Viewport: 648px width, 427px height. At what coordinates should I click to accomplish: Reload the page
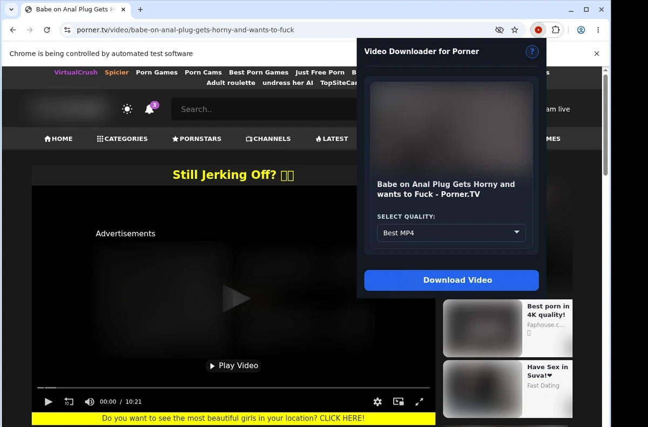[x=47, y=30]
